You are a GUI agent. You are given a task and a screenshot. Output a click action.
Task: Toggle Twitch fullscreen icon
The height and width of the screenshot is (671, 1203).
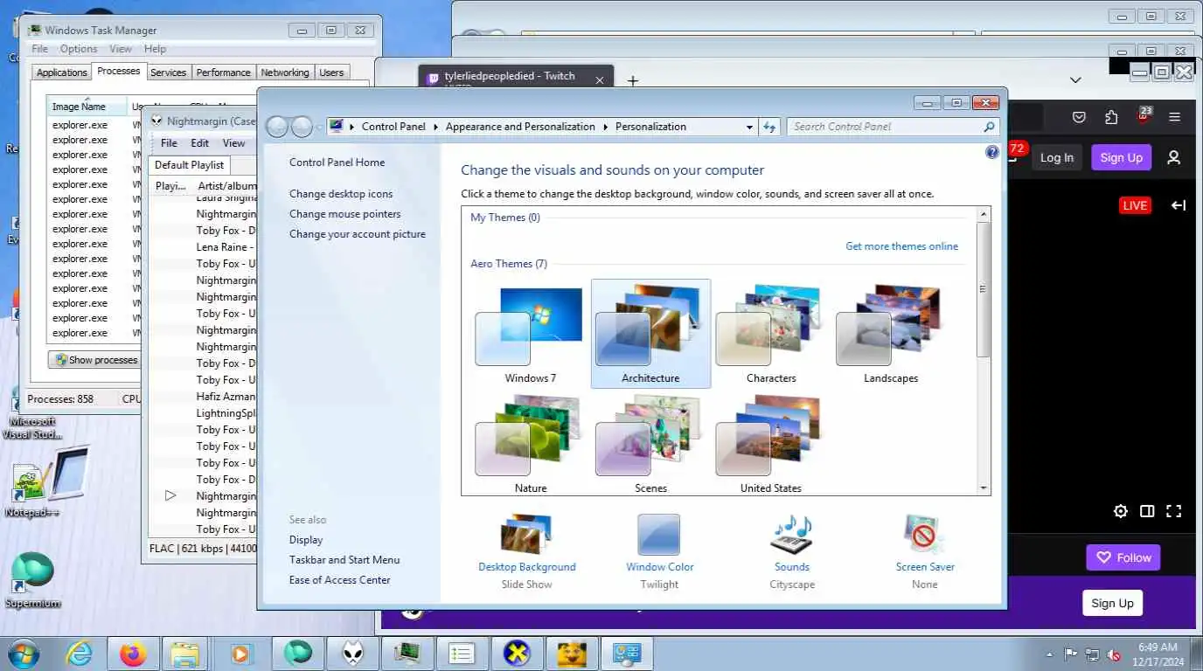(1174, 511)
